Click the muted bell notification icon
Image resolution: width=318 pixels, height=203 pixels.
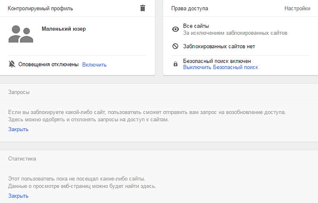[x=12, y=64]
